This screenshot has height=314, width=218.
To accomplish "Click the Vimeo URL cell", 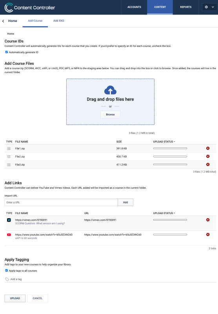I will pos(100,220).
